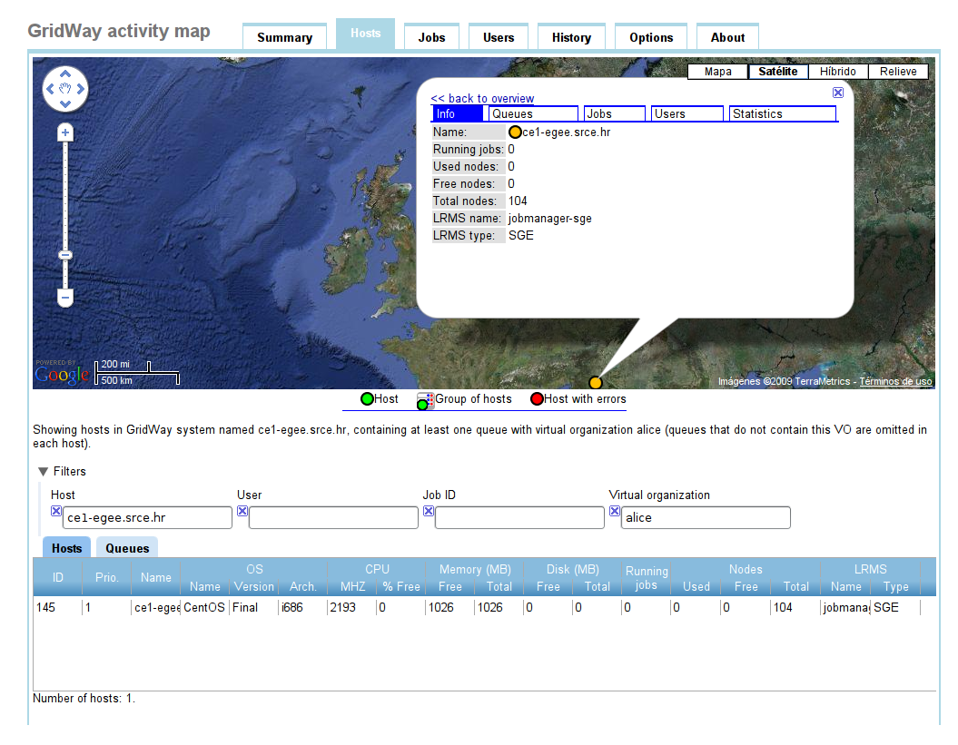Switch map to Relieve view
The height and width of the screenshot is (745, 958).
(x=898, y=72)
